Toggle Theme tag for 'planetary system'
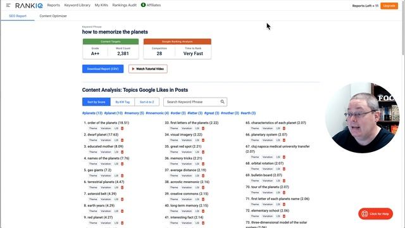This screenshot has width=405, height=228. pyautogui.click(x=254, y=141)
